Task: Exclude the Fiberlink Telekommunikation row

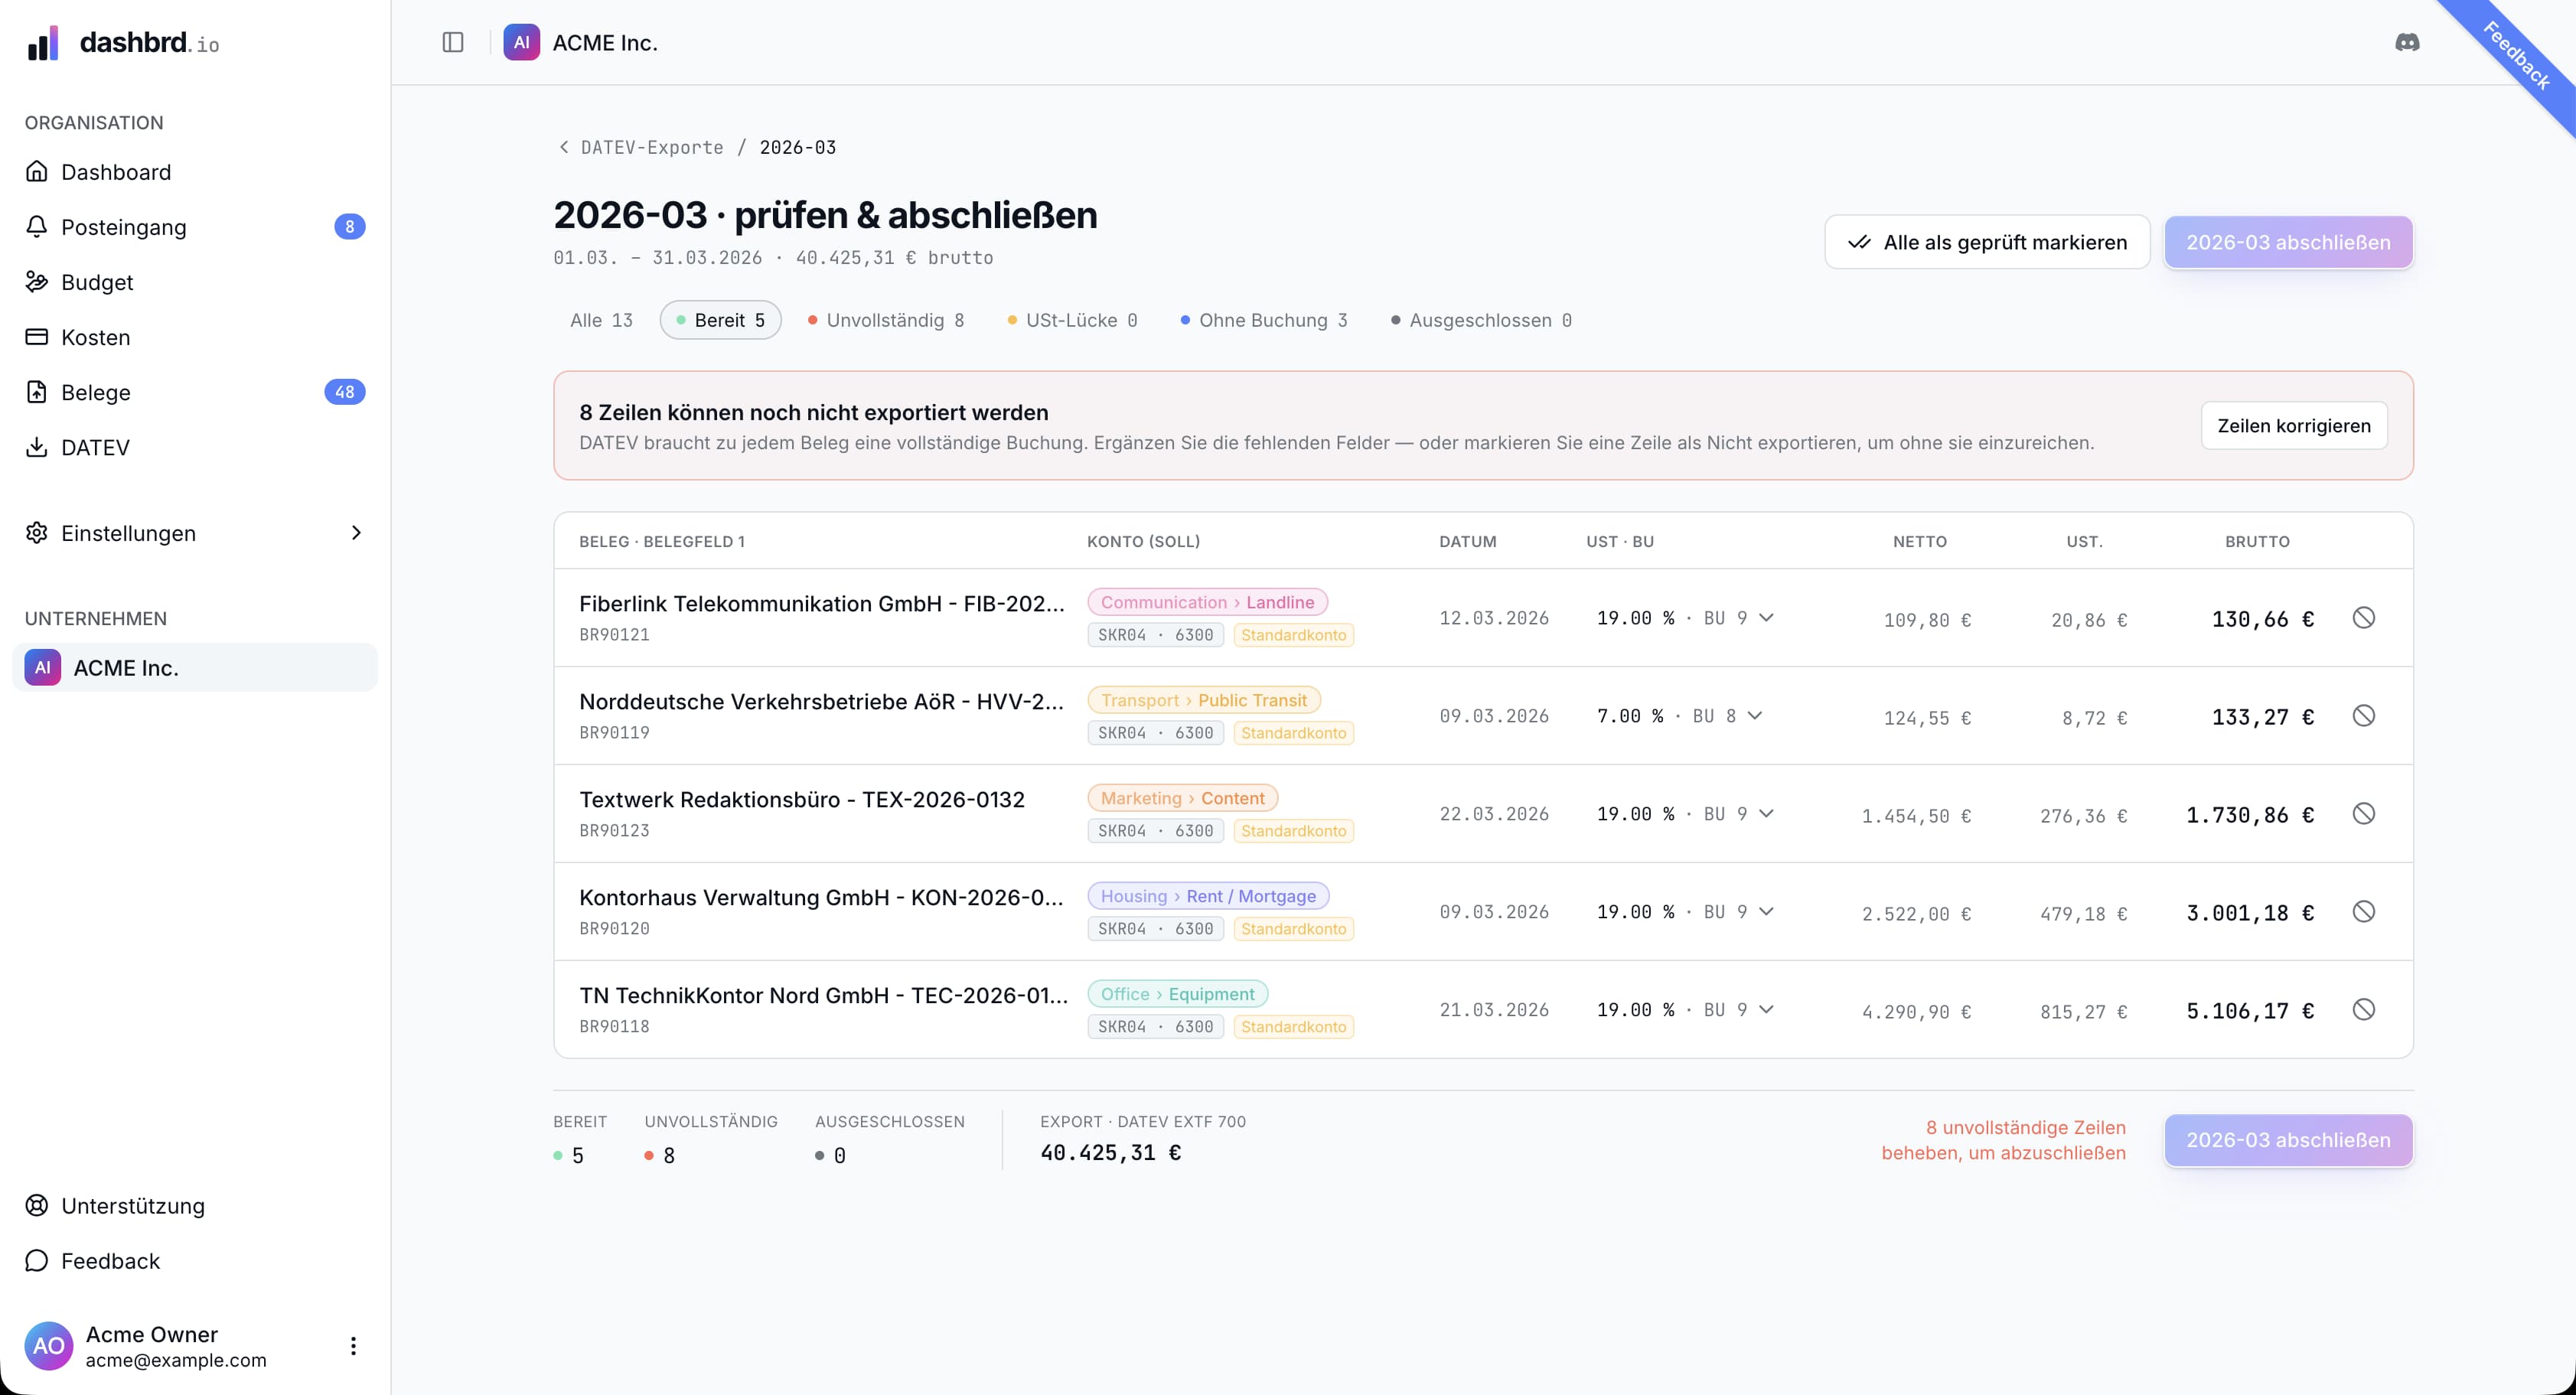Action: [2363, 618]
